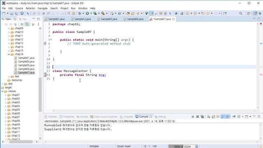Viewport: 263px width, 148px height.
Task: Switch to the Servers tab
Action: point(82,117)
